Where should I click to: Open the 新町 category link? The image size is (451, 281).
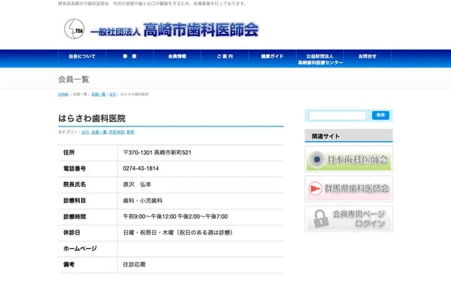[130, 132]
